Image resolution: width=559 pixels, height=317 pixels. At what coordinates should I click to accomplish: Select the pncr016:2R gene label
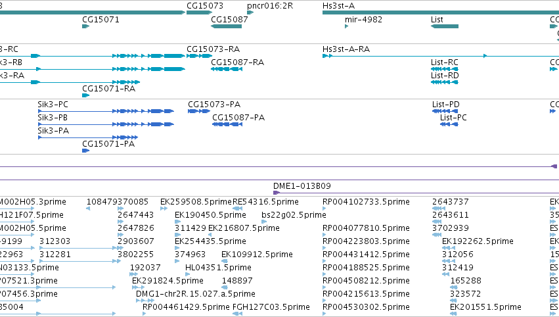pos(270,6)
